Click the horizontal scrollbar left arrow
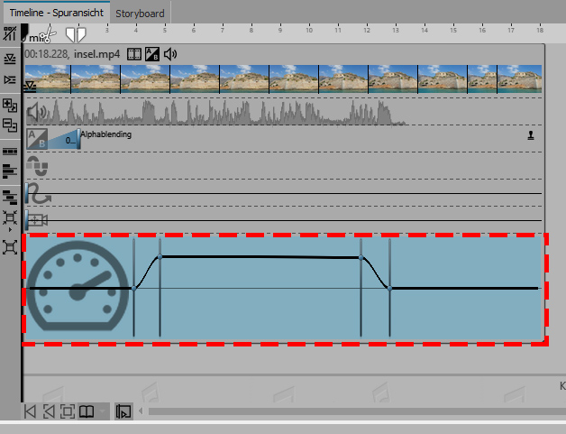This screenshot has height=434, width=566. (x=141, y=411)
